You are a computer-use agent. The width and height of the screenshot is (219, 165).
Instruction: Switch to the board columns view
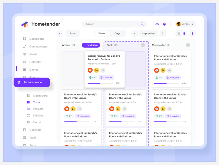(x=184, y=34)
